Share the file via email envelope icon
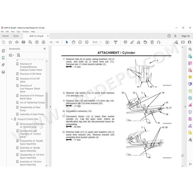This screenshot has width=193, height=193. pos(183,42)
